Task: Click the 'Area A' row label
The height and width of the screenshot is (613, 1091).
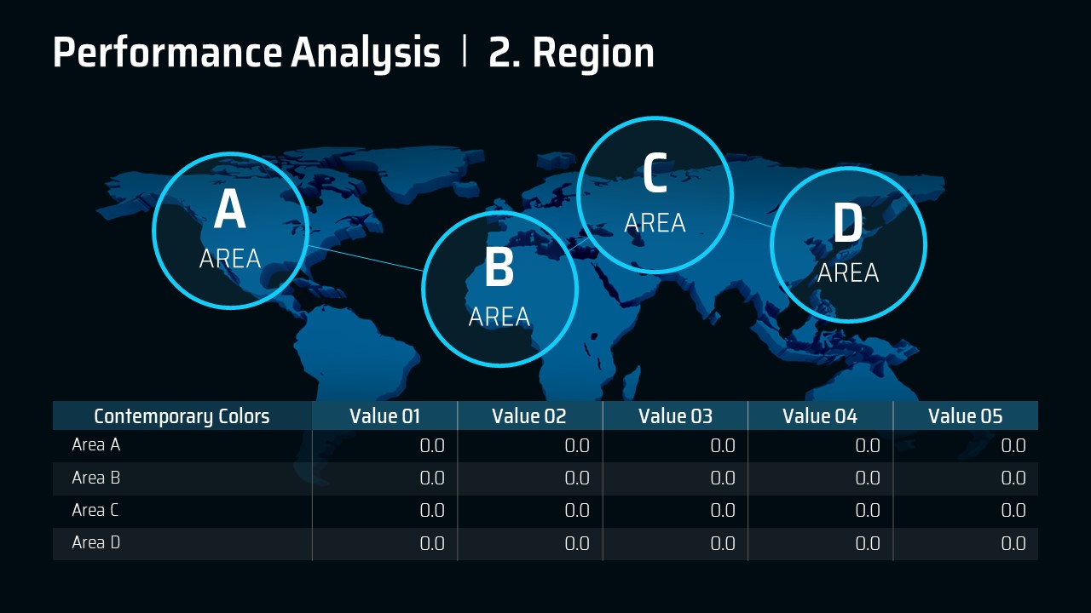Action: coord(96,445)
